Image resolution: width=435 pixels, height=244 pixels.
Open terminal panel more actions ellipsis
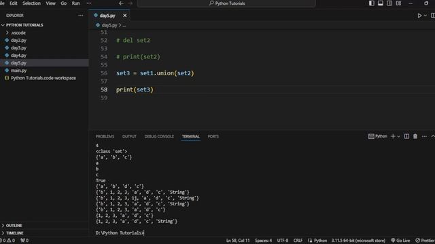424,136
